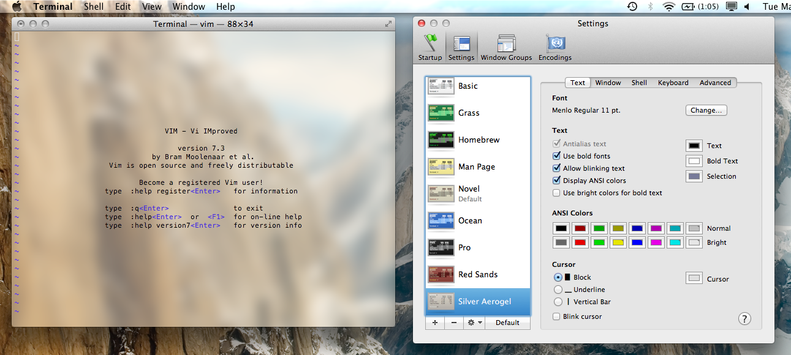The height and width of the screenshot is (355, 791).
Task: Open the gear action menu for profiles
Action: 474,323
